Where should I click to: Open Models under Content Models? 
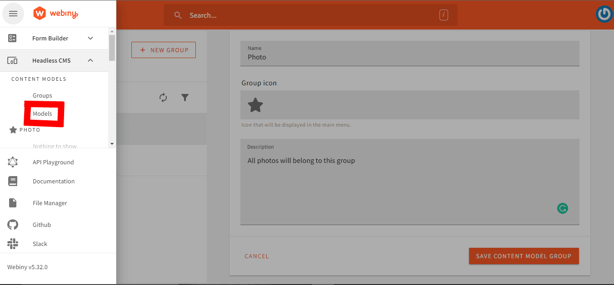click(42, 113)
